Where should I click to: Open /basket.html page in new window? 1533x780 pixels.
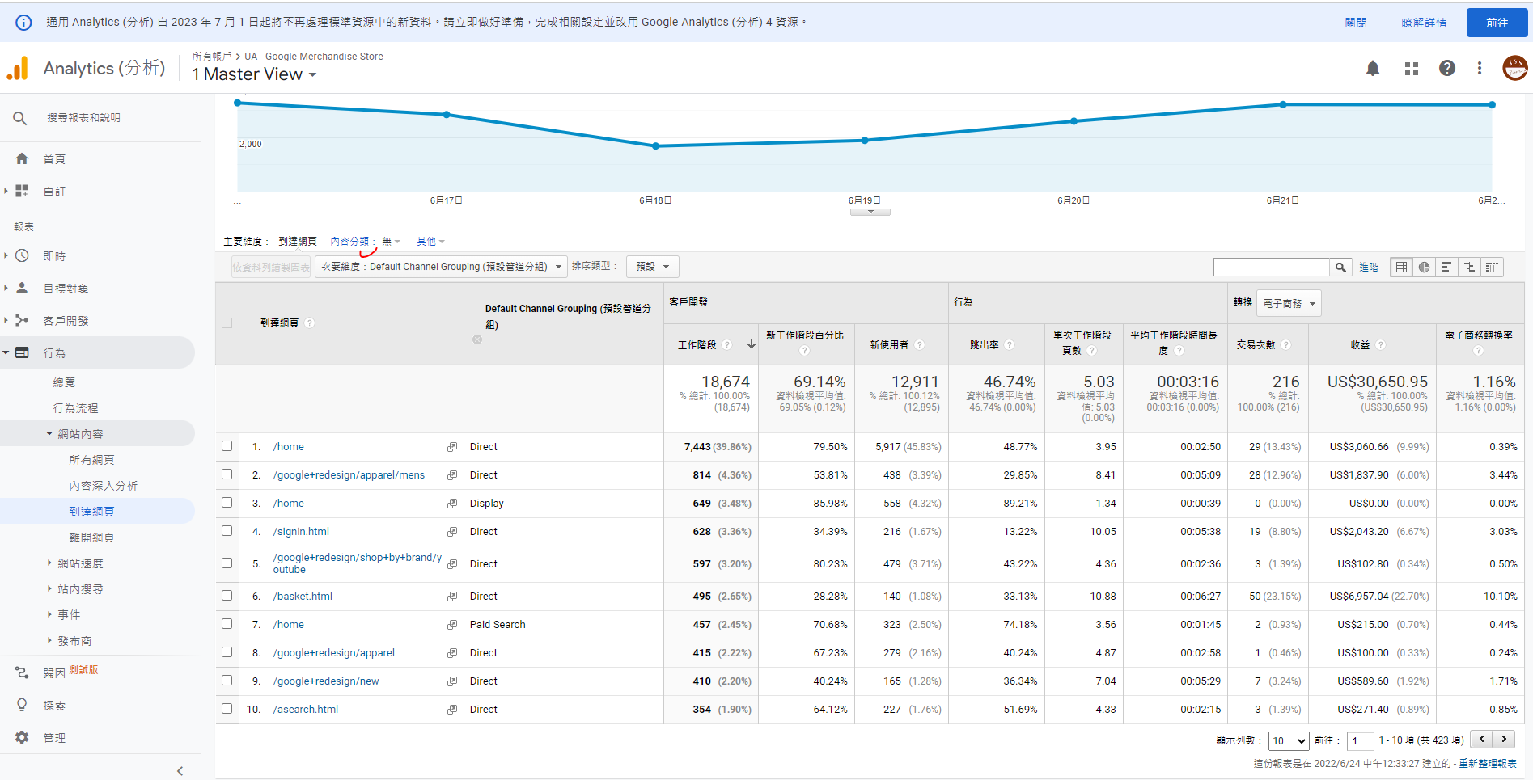452,597
